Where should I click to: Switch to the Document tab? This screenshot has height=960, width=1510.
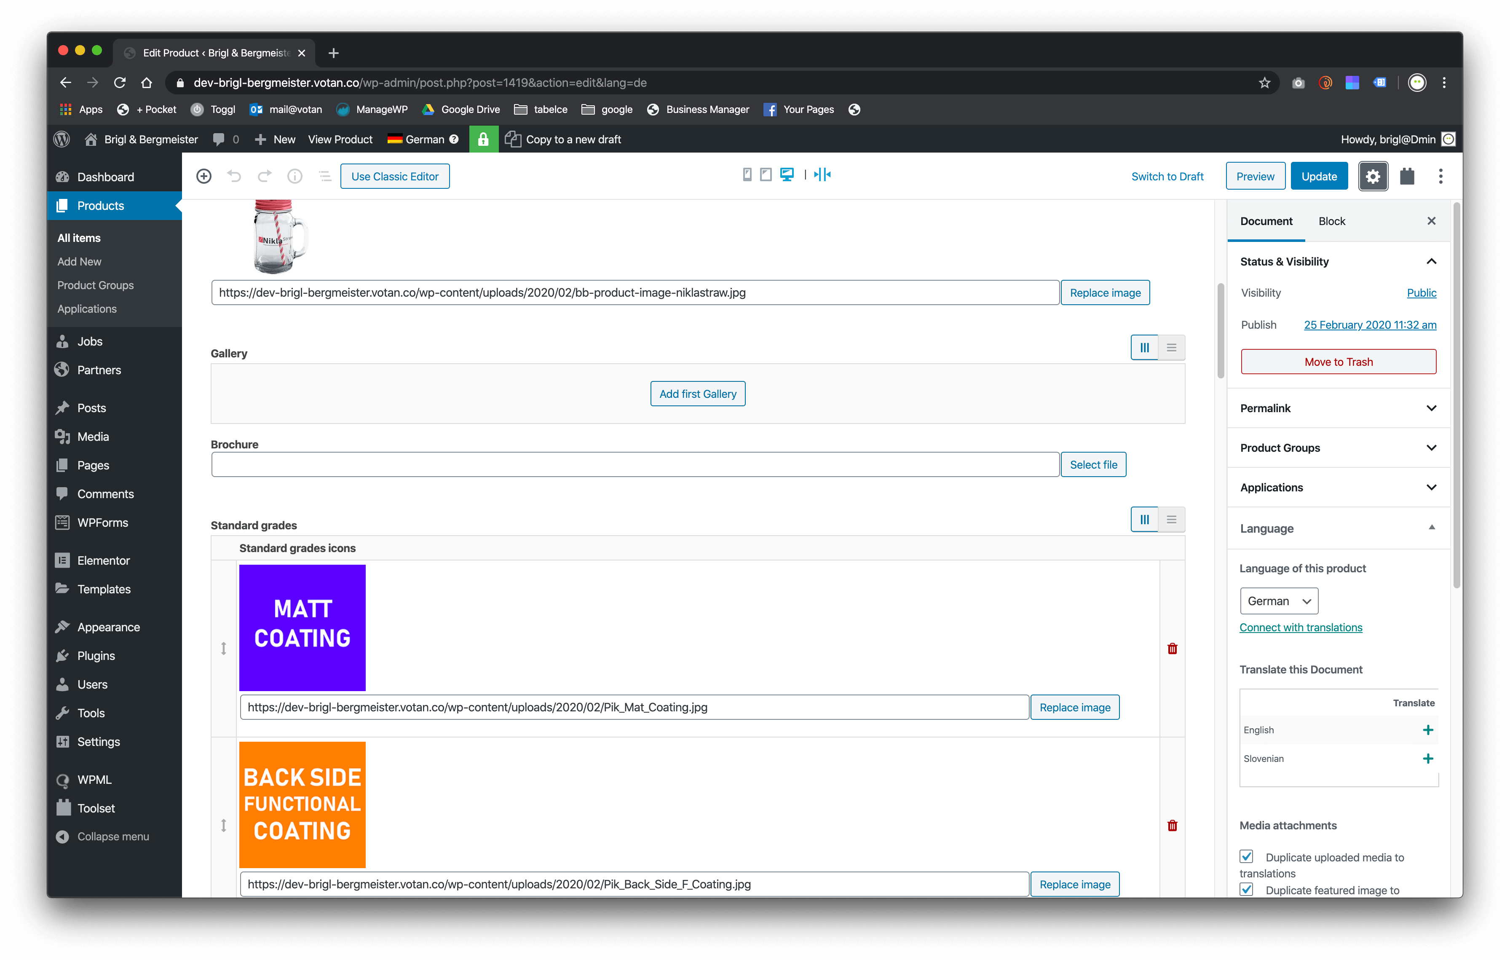1266,221
